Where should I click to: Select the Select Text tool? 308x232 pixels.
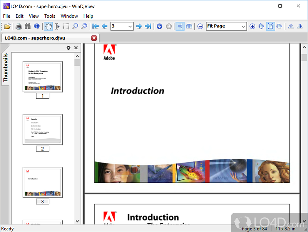(x=57, y=26)
